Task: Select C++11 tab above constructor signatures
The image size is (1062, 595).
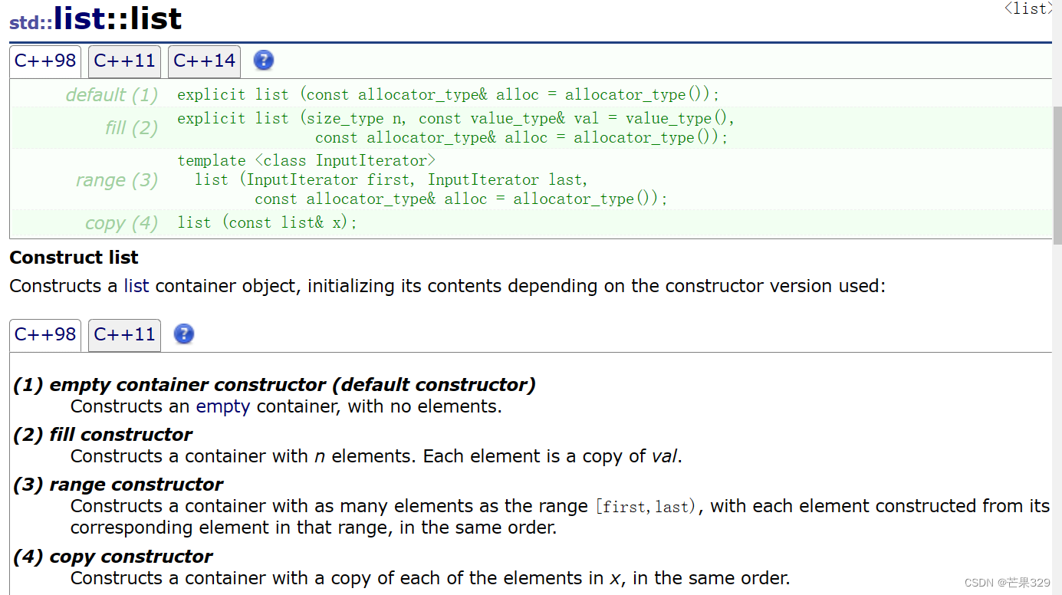Action: tap(125, 61)
